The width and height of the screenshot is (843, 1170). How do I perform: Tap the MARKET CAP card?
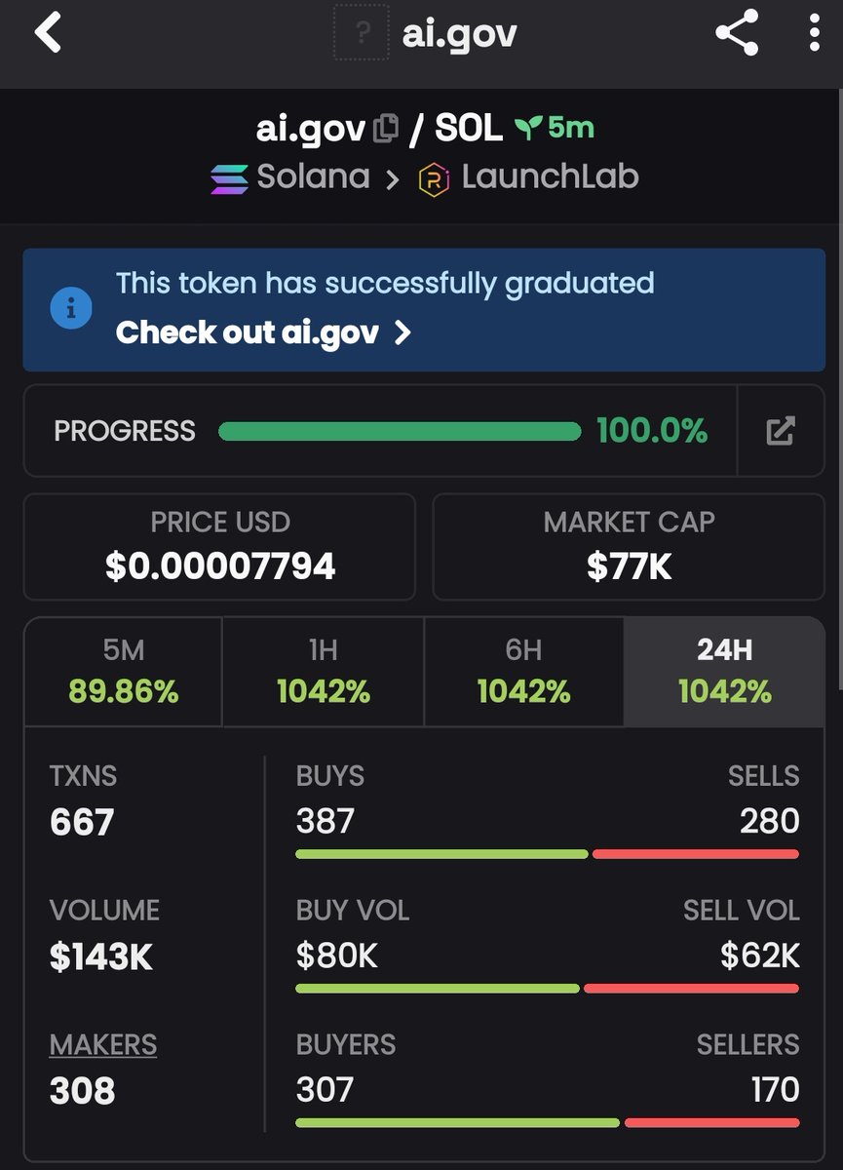629,546
